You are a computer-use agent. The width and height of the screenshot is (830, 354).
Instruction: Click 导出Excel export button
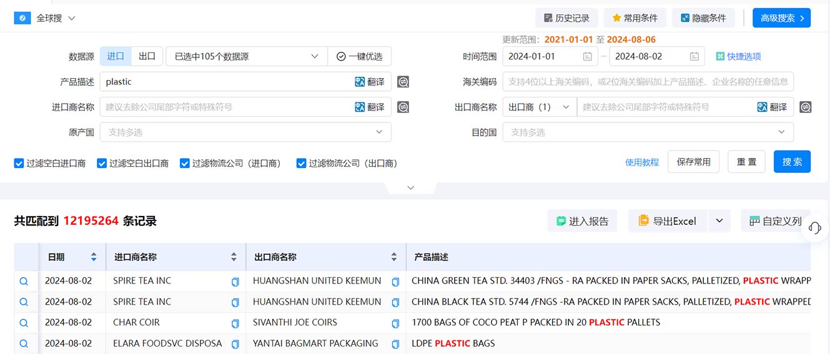pyautogui.click(x=667, y=221)
